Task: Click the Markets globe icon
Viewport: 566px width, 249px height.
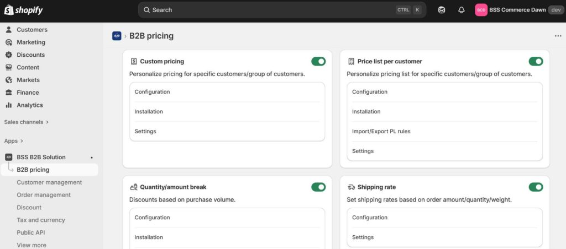Action: 9,80
